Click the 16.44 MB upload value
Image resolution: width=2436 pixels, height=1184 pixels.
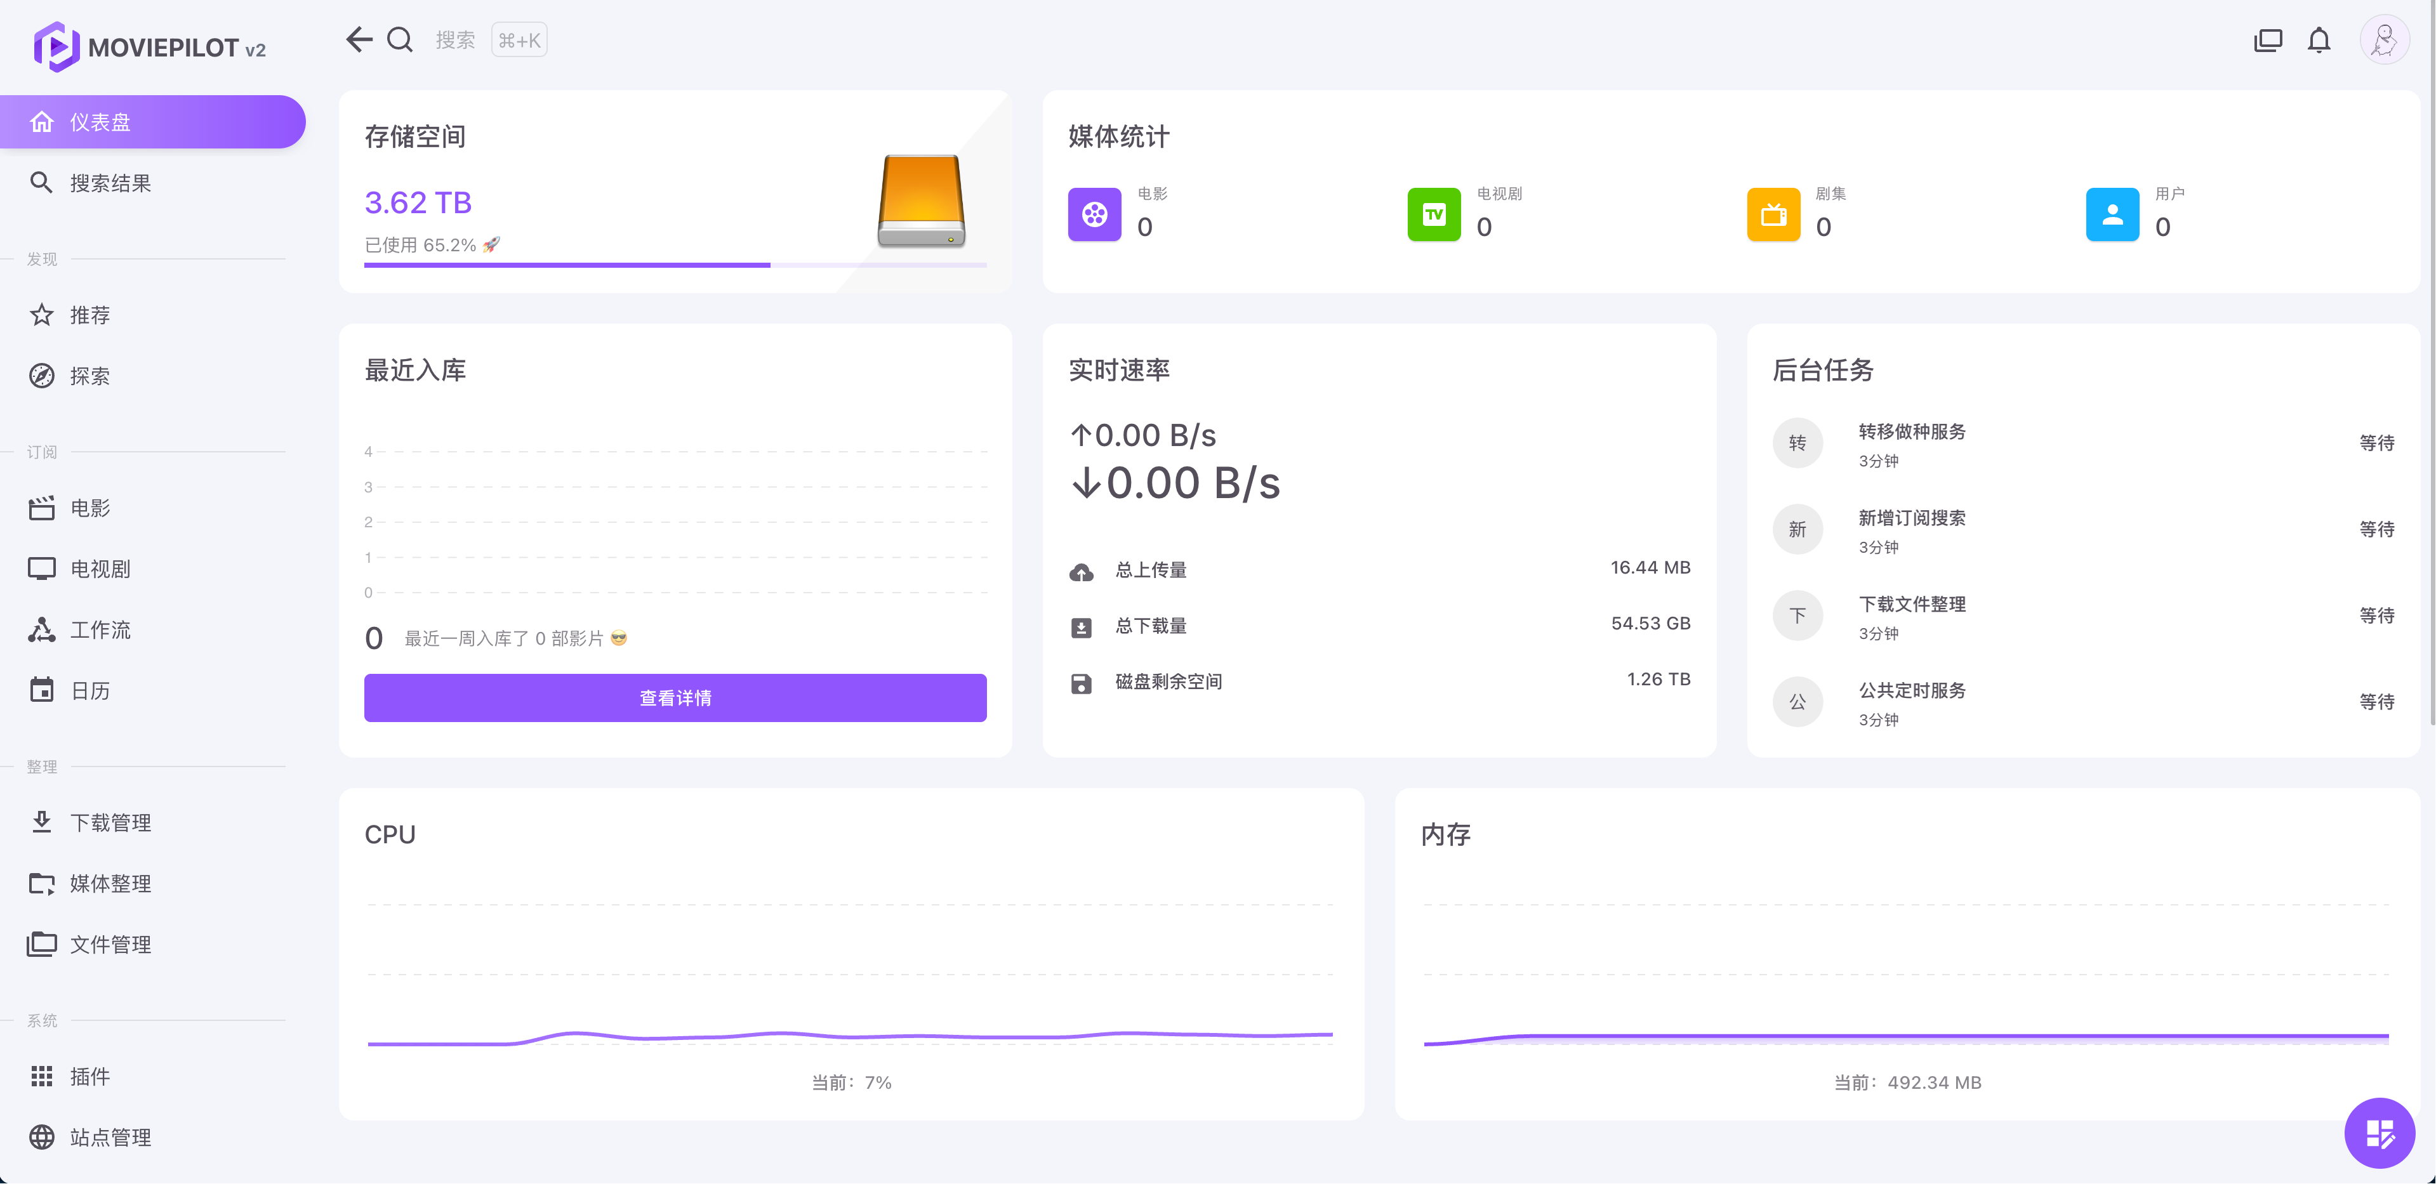[x=1650, y=567]
